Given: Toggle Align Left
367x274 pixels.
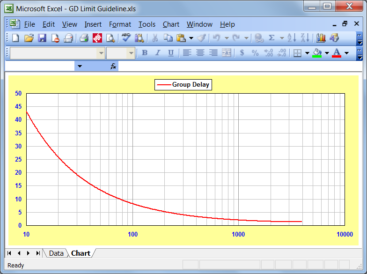Looking at the screenshot, I should [x=187, y=53].
